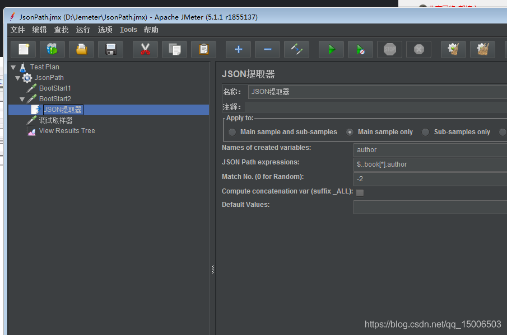
Task: Open the 文件 menu
Action: point(17,30)
